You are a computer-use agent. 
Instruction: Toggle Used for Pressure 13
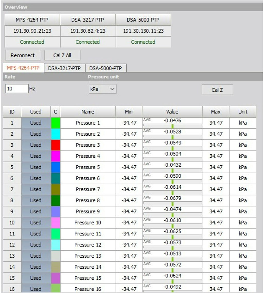(x=36, y=256)
